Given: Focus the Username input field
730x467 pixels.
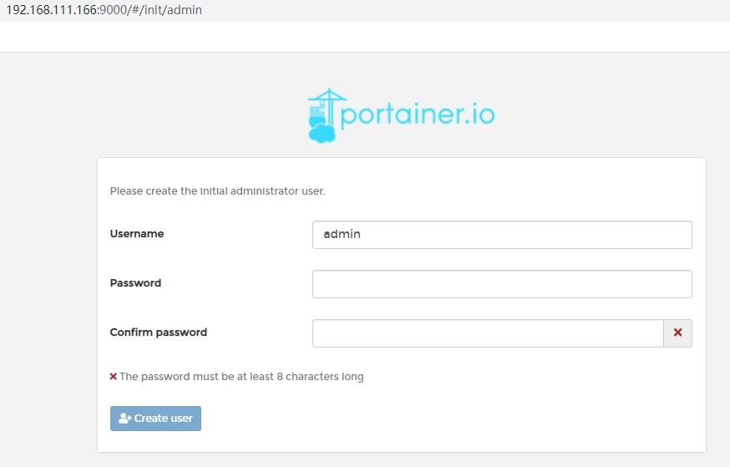Looking at the screenshot, I should (501, 235).
